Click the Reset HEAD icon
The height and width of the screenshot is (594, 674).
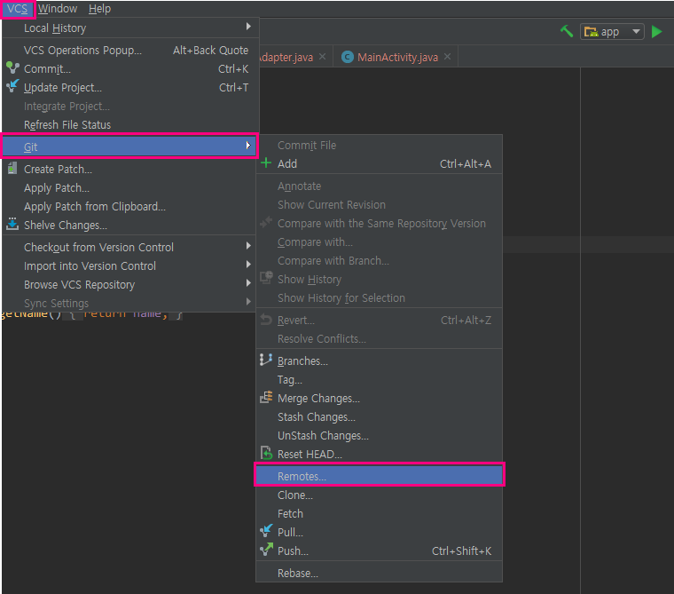click(266, 453)
